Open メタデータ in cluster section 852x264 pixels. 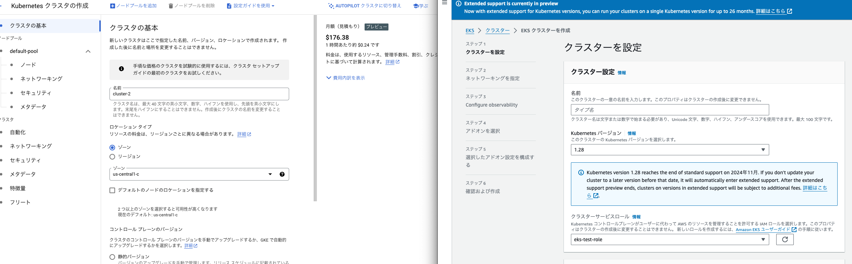click(x=23, y=174)
